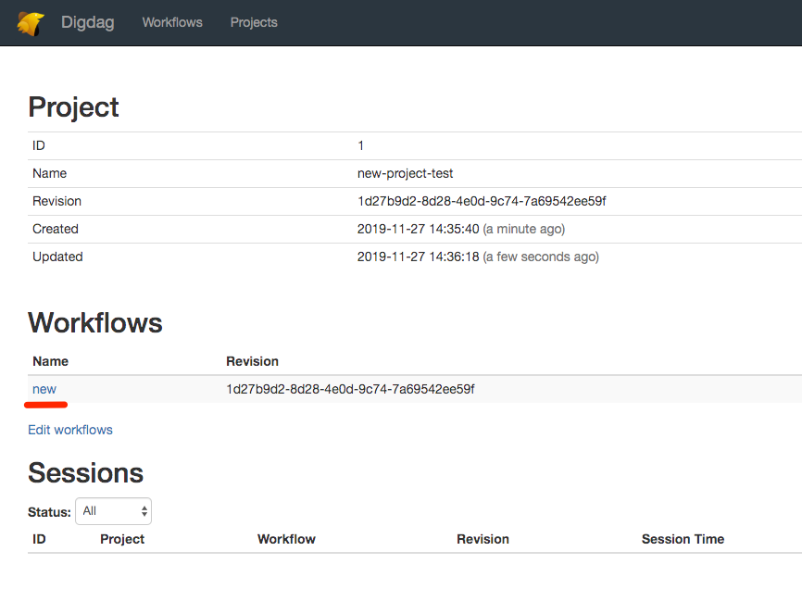Click the ID column header in Sessions

click(39, 539)
